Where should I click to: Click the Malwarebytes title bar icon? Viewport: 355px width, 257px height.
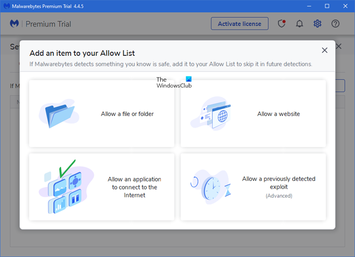coord(7,6)
